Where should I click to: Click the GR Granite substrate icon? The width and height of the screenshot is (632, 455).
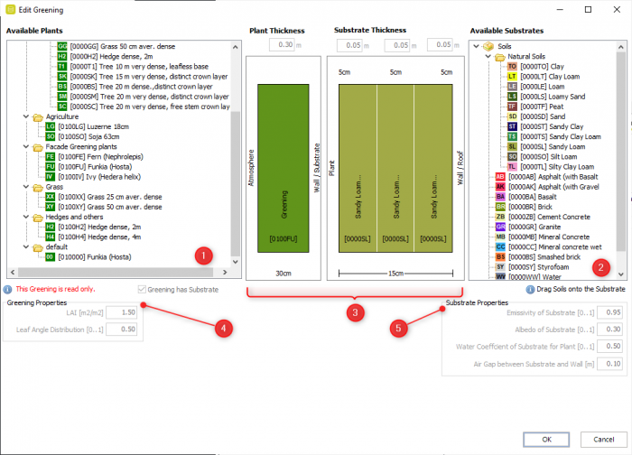point(500,227)
